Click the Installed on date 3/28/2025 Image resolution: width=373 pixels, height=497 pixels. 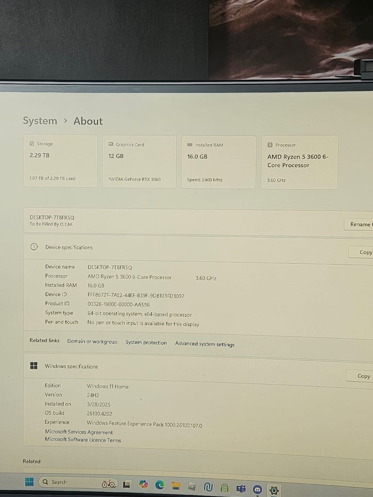(99, 404)
